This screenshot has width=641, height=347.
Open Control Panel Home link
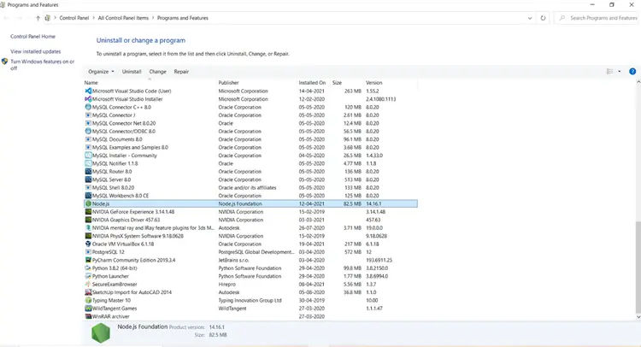[x=32, y=37]
